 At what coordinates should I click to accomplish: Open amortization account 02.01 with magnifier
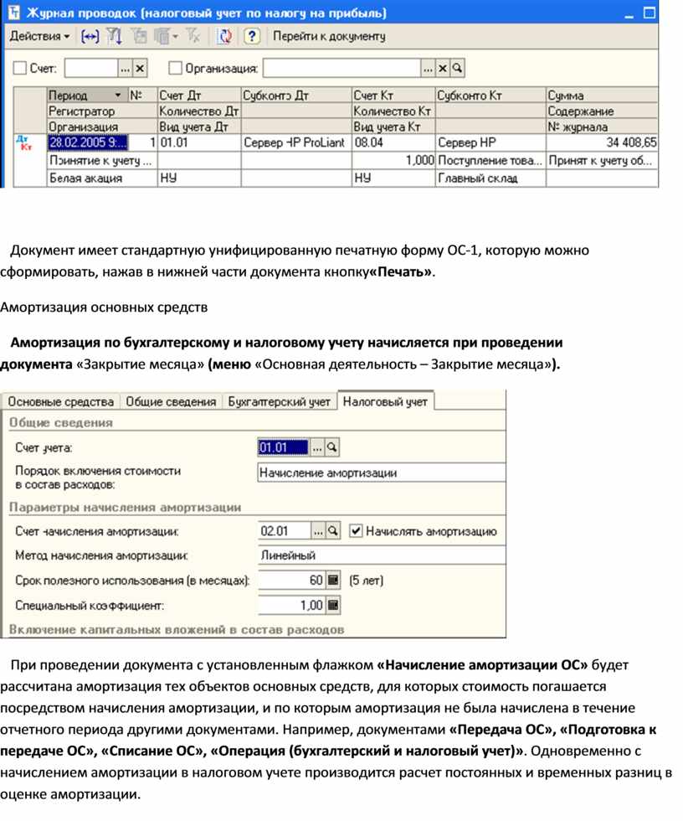(x=332, y=531)
